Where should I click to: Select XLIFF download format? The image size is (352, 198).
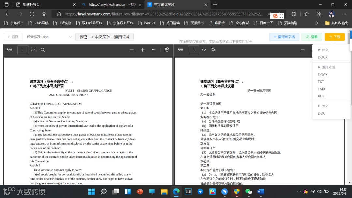(322, 96)
